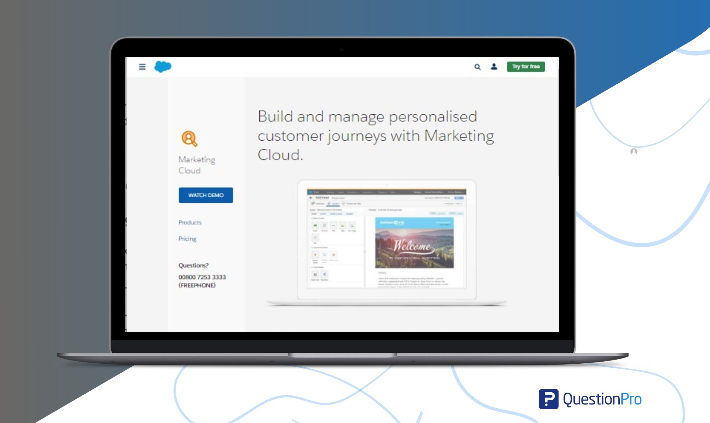Click the headline about personalised customer journeys
Image resolution: width=710 pixels, height=423 pixels.
pyautogui.click(x=376, y=135)
